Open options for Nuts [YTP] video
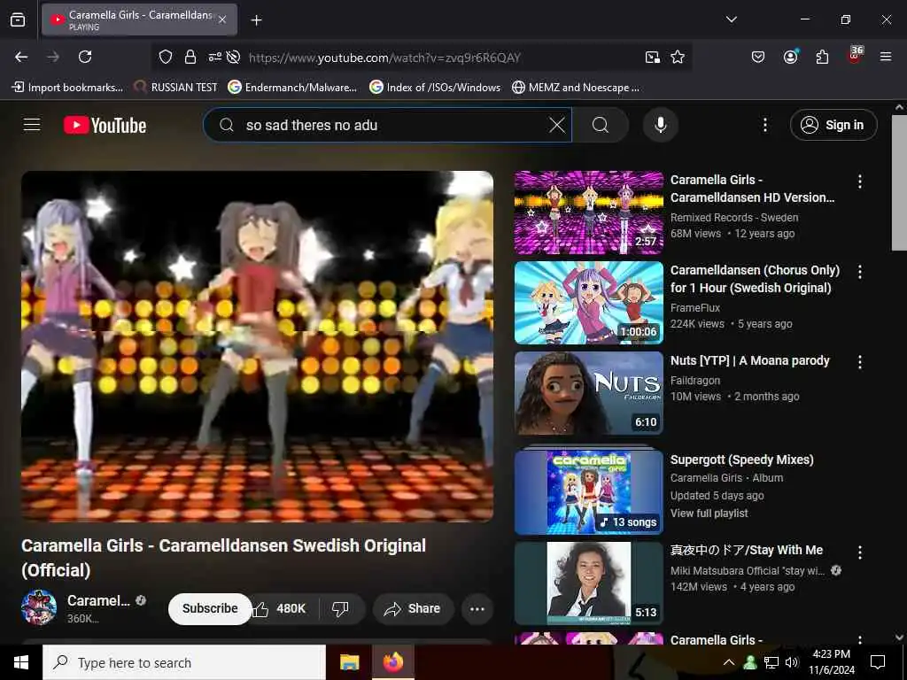This screenshot has height=680, width=907. pyautogui.click(x=860, y=362)
